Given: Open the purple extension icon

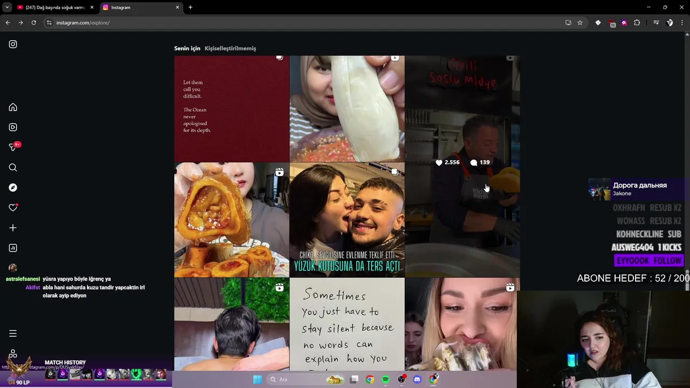Looking at the screenshot, I should click(x=624, y=23).
